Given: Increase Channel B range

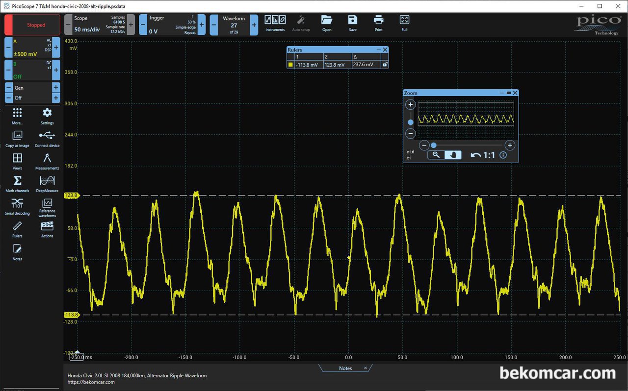Looking at the screenshot, I should tap(56, 70).
